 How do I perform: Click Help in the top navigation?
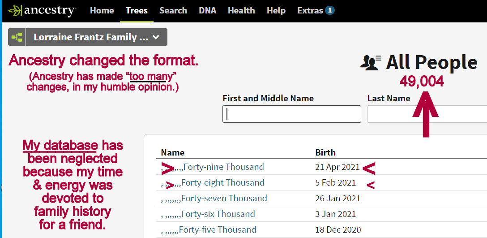coord(276,11)
